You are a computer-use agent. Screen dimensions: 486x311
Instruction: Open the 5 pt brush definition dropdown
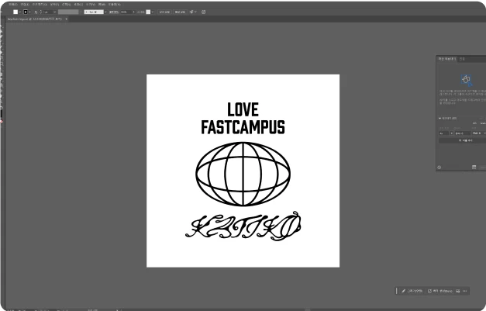[x=105, y=12]
